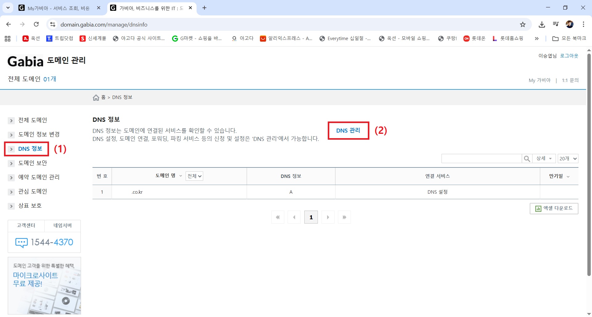Show more bookmarks with the chevron

[537, 39]
